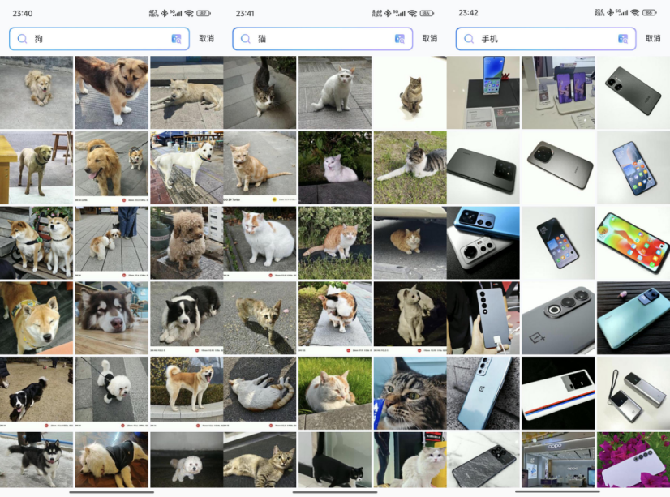Click the magnifier icon beside 狗
The image size is (670, 497).
tap(22, 39)
